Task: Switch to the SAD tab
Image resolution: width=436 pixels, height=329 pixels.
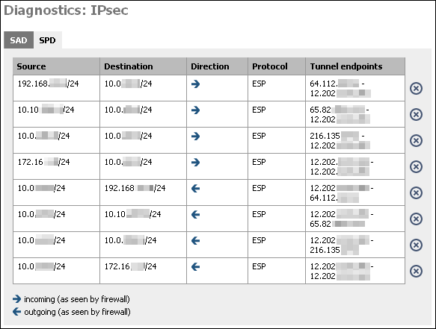Action: pos(19,40)
